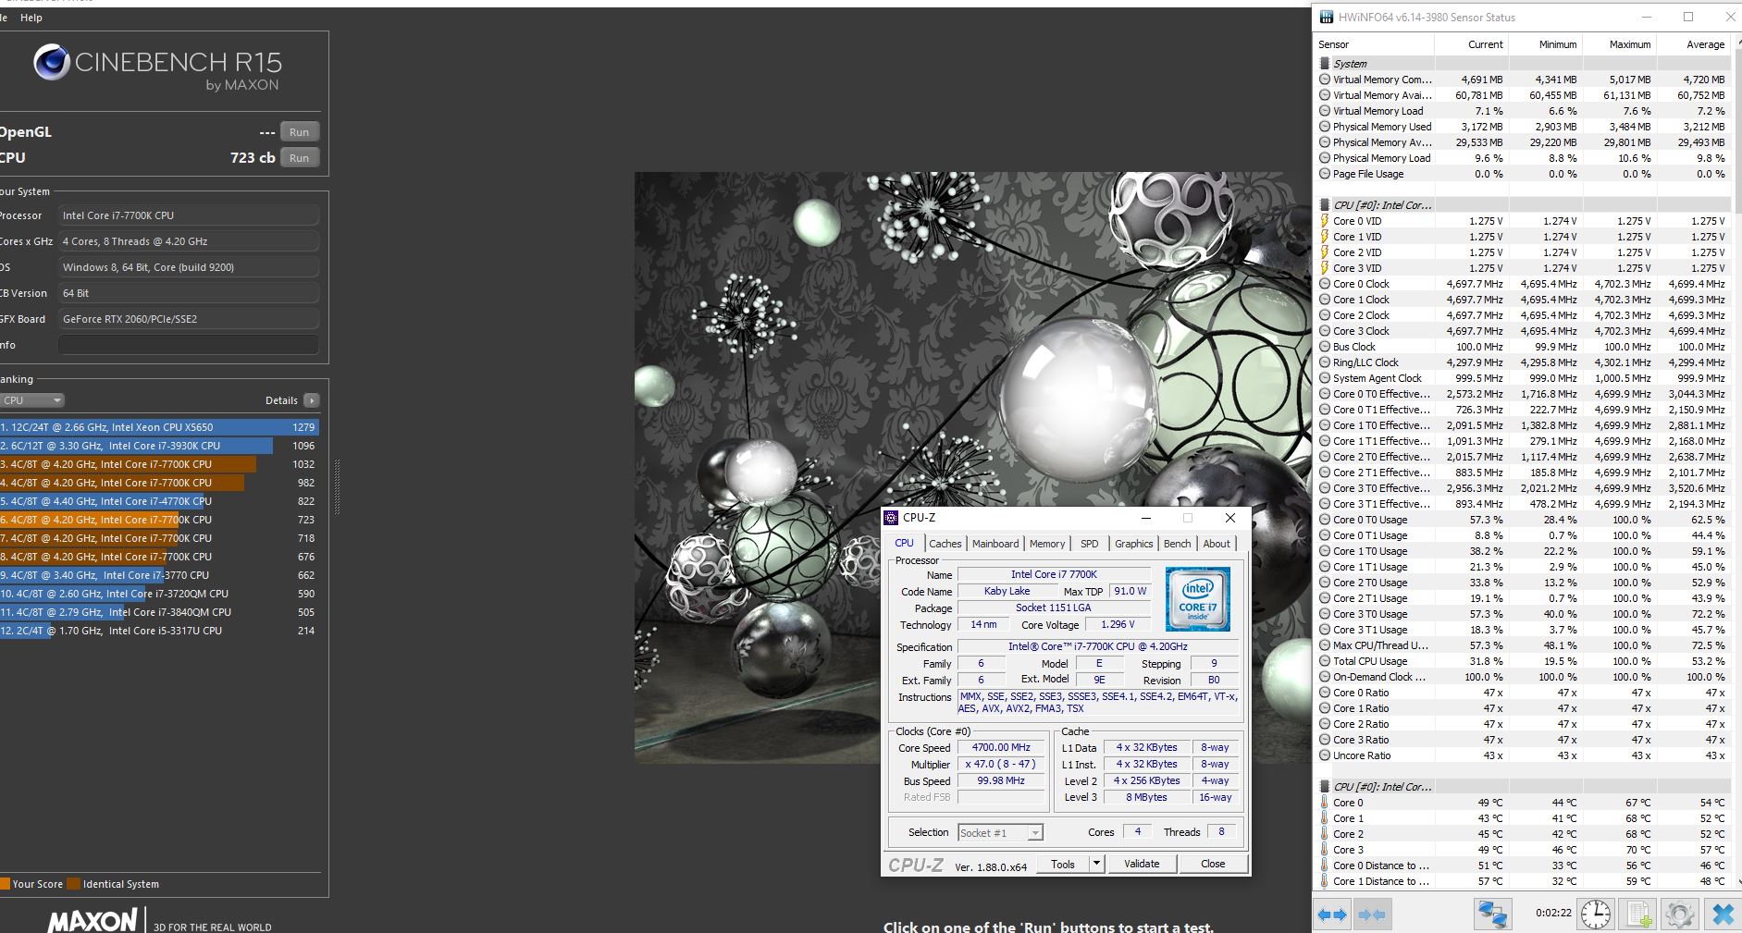
Task: Click the clock icon beside Bus Clock row
Action: (1325, 347)
